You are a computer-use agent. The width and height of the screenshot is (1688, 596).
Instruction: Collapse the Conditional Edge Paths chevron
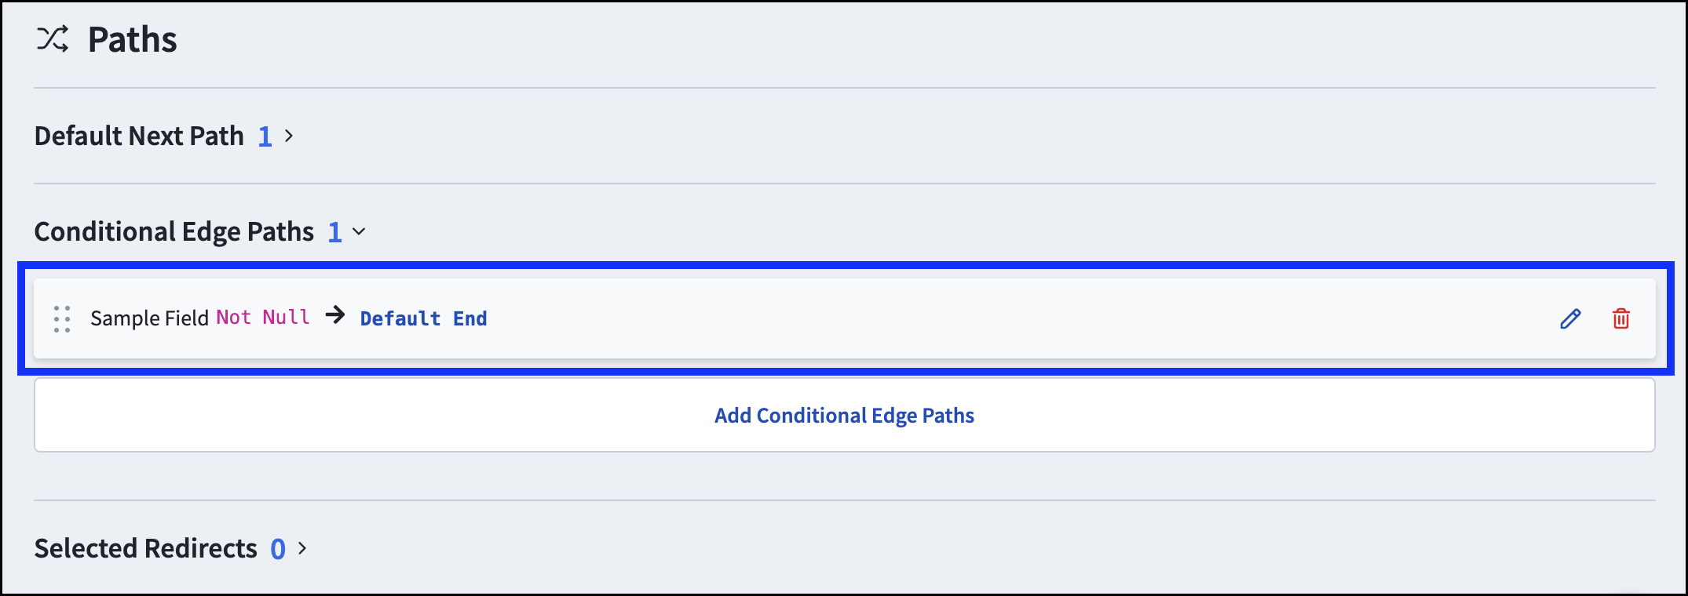click(359, 232)
